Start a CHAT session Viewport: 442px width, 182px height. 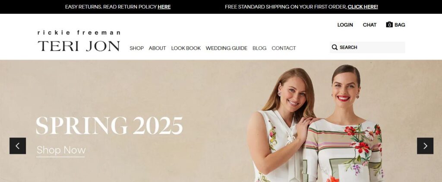[369, 25]
